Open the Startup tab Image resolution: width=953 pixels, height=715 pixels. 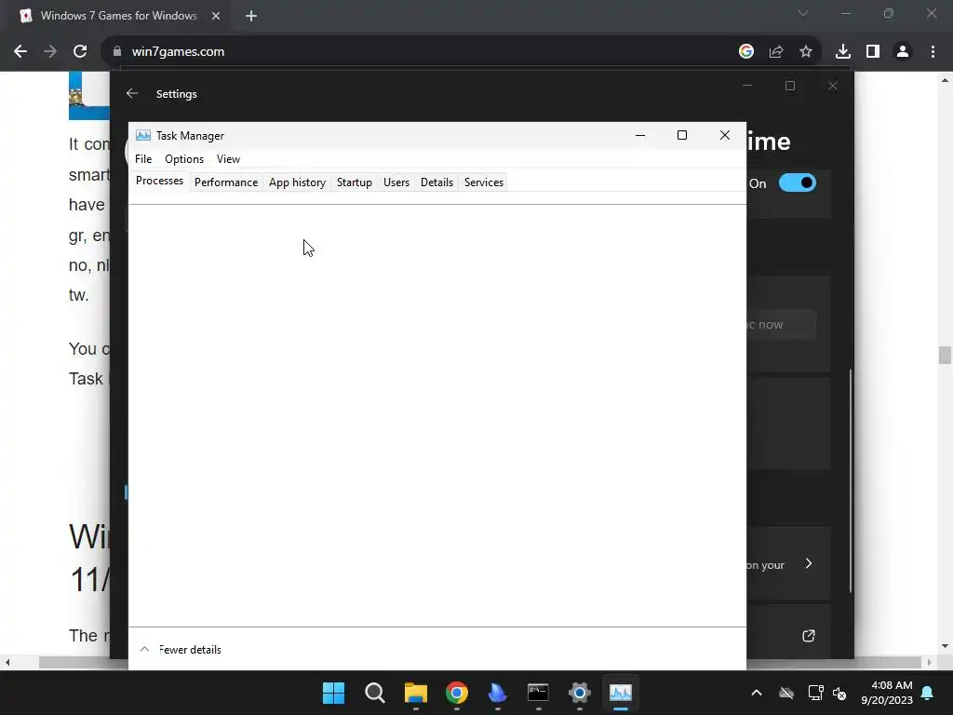point(355,182)
